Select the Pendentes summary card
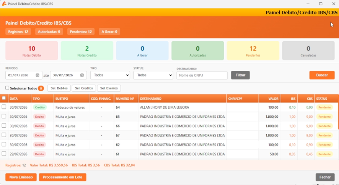 (x=253, y=51)
